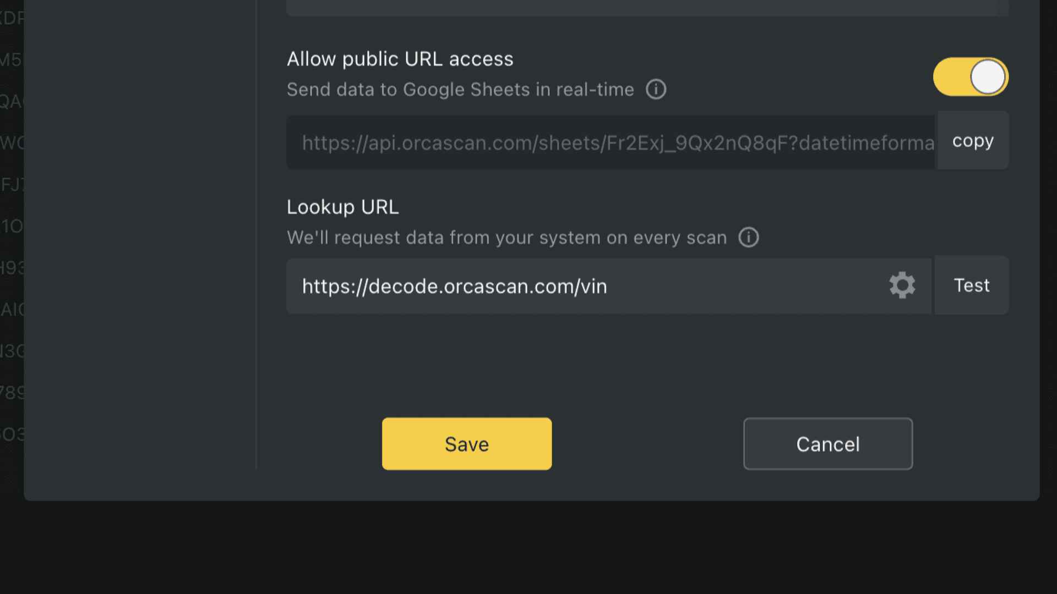This screenshot has height=594, width=1057.
Task: Click the gear icon beside decode.orcascan.com/vin
Action: [901, 285]
